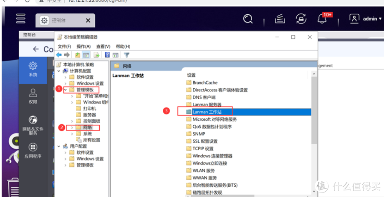This screenshot has height=197, width=385.
Task: Open the notification bell showing 10+
Action: 322,19
